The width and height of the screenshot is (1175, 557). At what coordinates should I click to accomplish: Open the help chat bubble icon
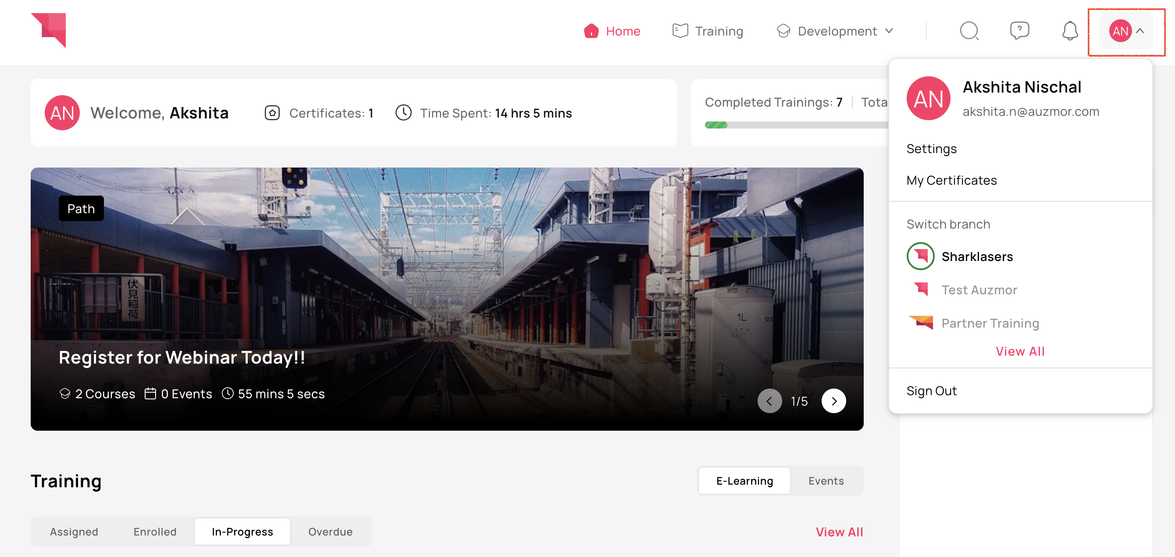coord(1019,31)
